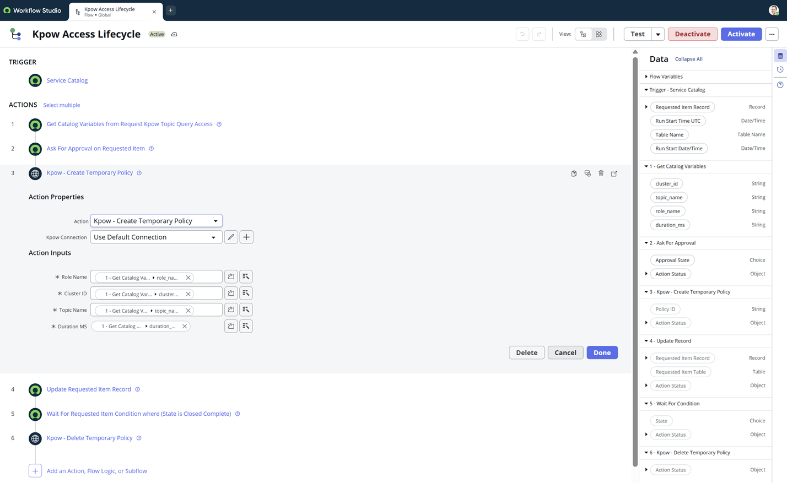Click the Select multiple link
The height and width of the screenshot is (483, 787).
(x=62, y=105)
